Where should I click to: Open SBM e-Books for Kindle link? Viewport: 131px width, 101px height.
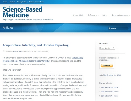click(110, 87)
